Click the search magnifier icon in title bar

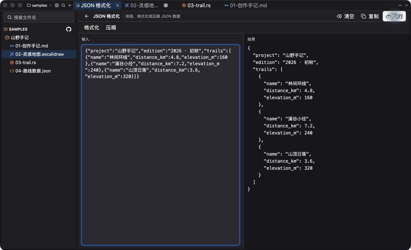click(x=63, y=6)
